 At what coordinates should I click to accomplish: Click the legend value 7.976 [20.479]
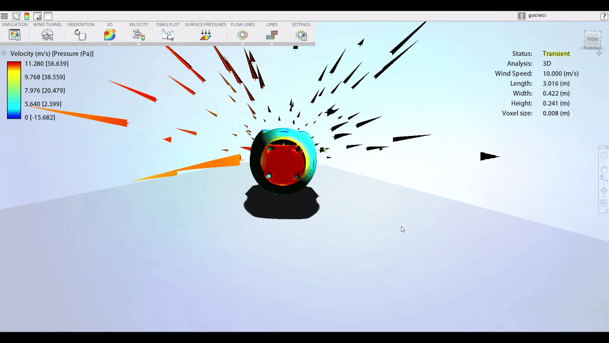(44, 91)
